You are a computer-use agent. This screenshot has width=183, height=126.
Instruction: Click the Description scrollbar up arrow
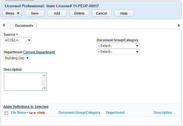point(44,75)
